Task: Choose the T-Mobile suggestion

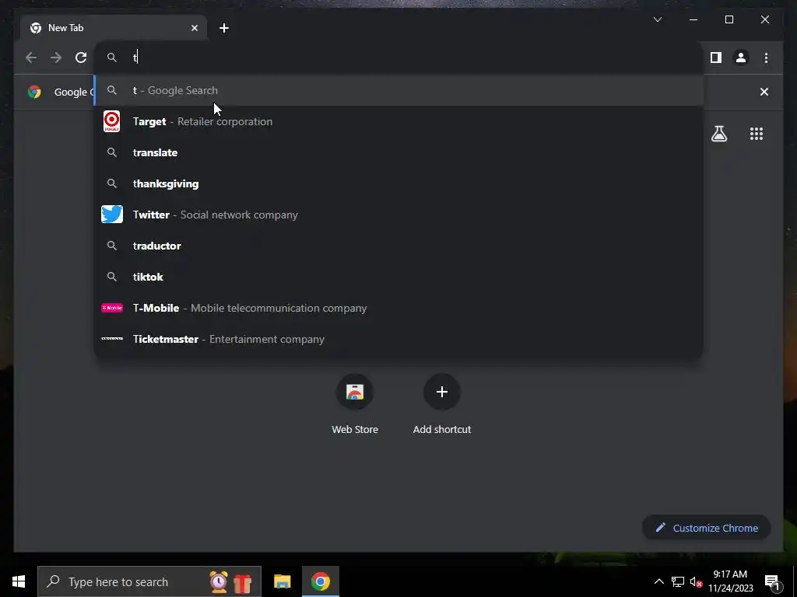Action: tap(399, 308)
